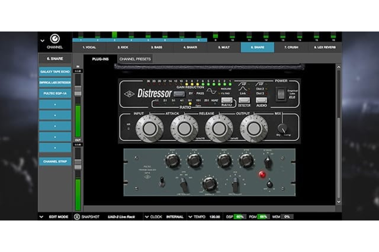
Task: Select the Empirical Labs Distressor insert slot
Action: point(55,83)
